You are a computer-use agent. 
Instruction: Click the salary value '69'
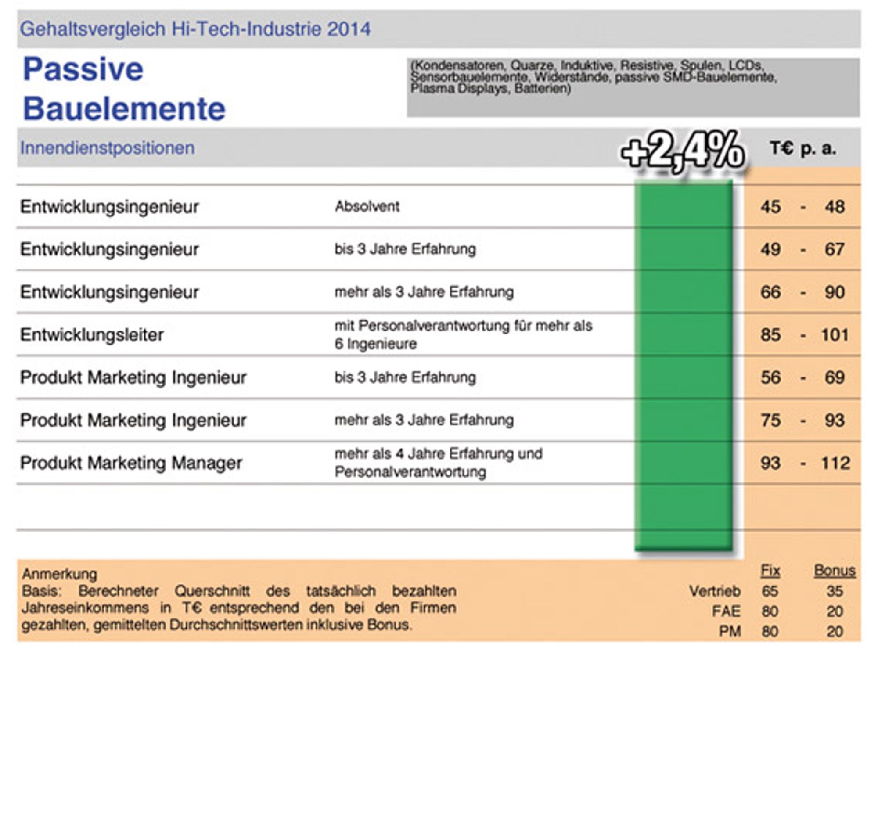click(x=835, y=377)
